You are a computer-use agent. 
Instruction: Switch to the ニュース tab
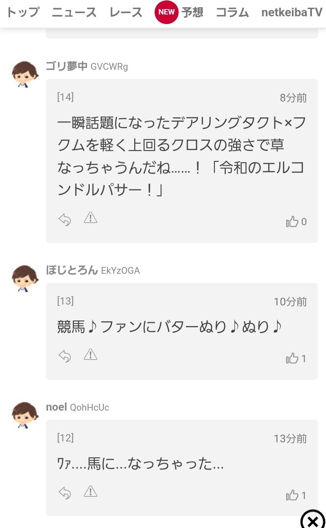pos(74,12)
